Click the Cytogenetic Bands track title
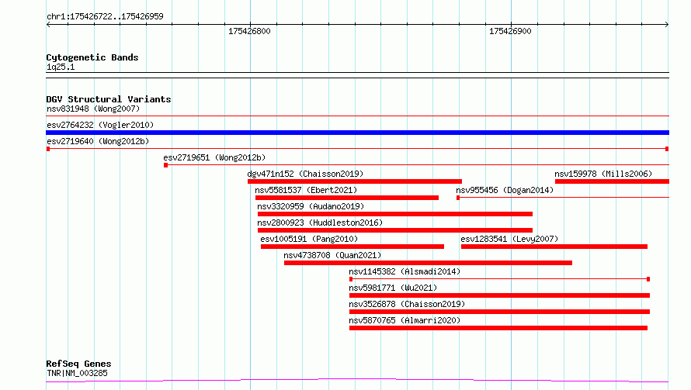Image resolution: width=691 pixels, height=390 pixels. pyautogui.click(x=92, y=57)
